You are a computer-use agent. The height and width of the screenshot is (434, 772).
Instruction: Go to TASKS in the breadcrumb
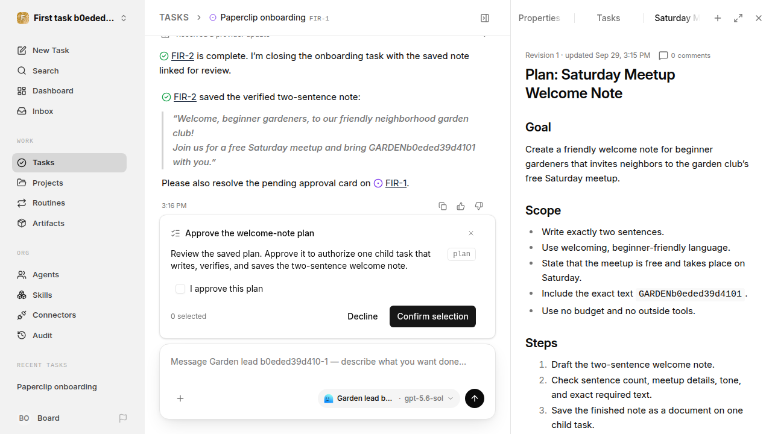(x=174, y=18)
